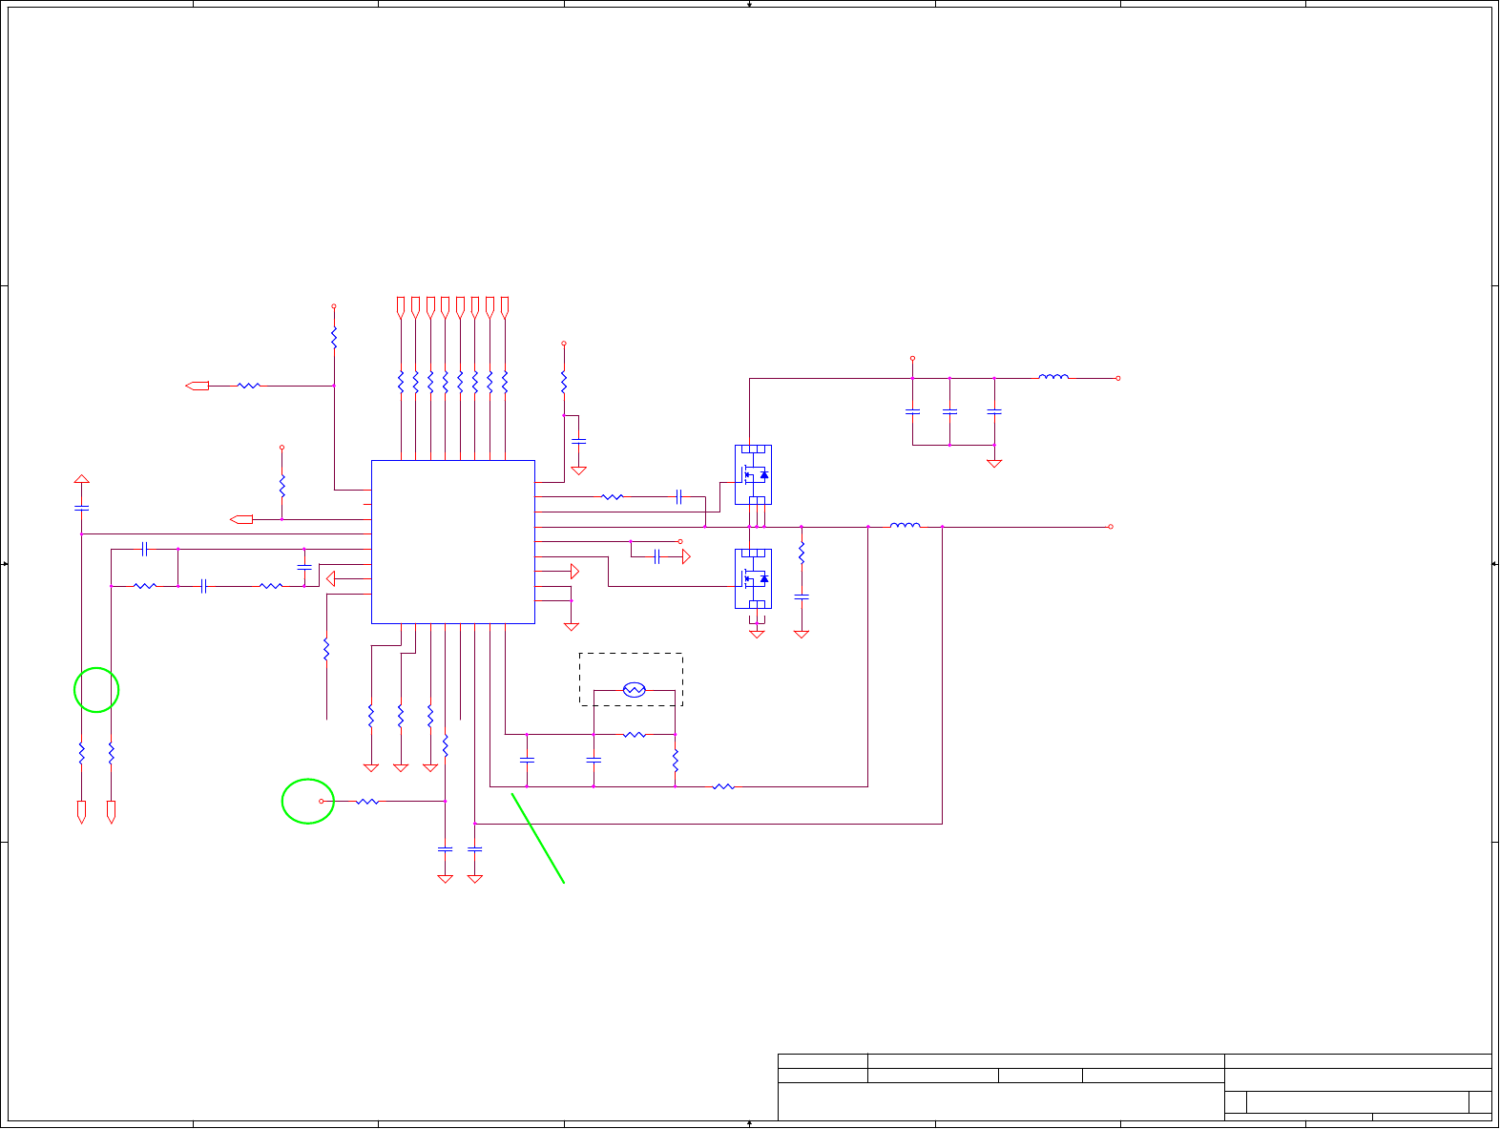Select the snubber capacitor right of the lower MOSFET
This screenshot has height=1129, width=1500.
coord(802,596)
